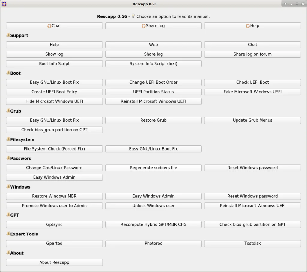Click Unlock Windows user button
The image size is (307, 272).
153,206
